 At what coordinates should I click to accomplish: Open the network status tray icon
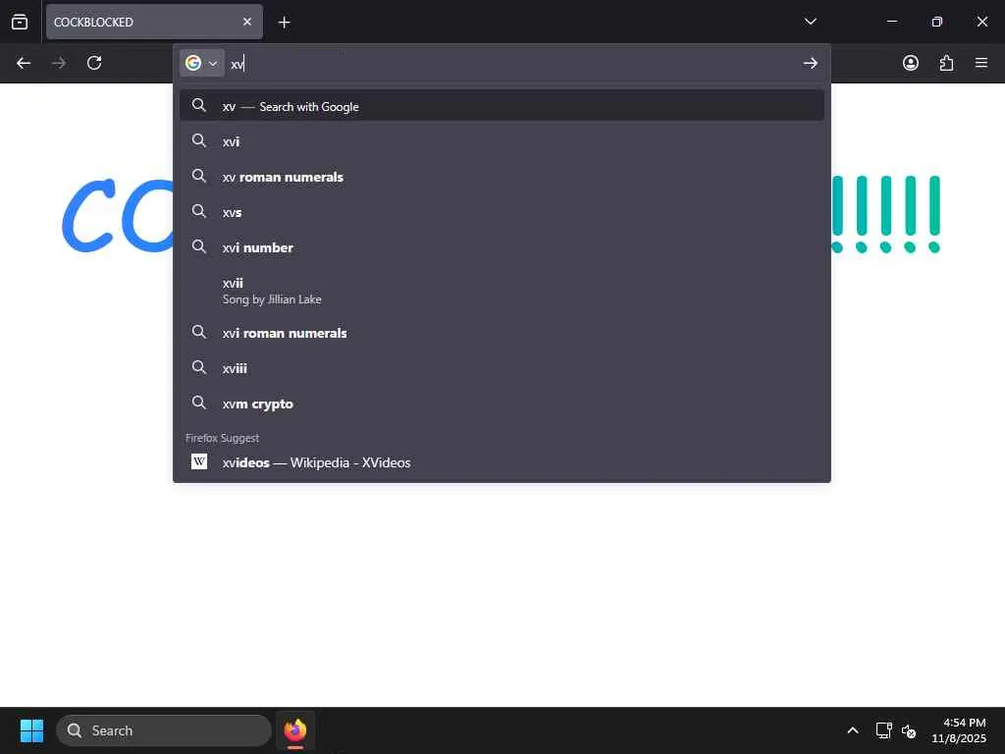coord(884,730)
